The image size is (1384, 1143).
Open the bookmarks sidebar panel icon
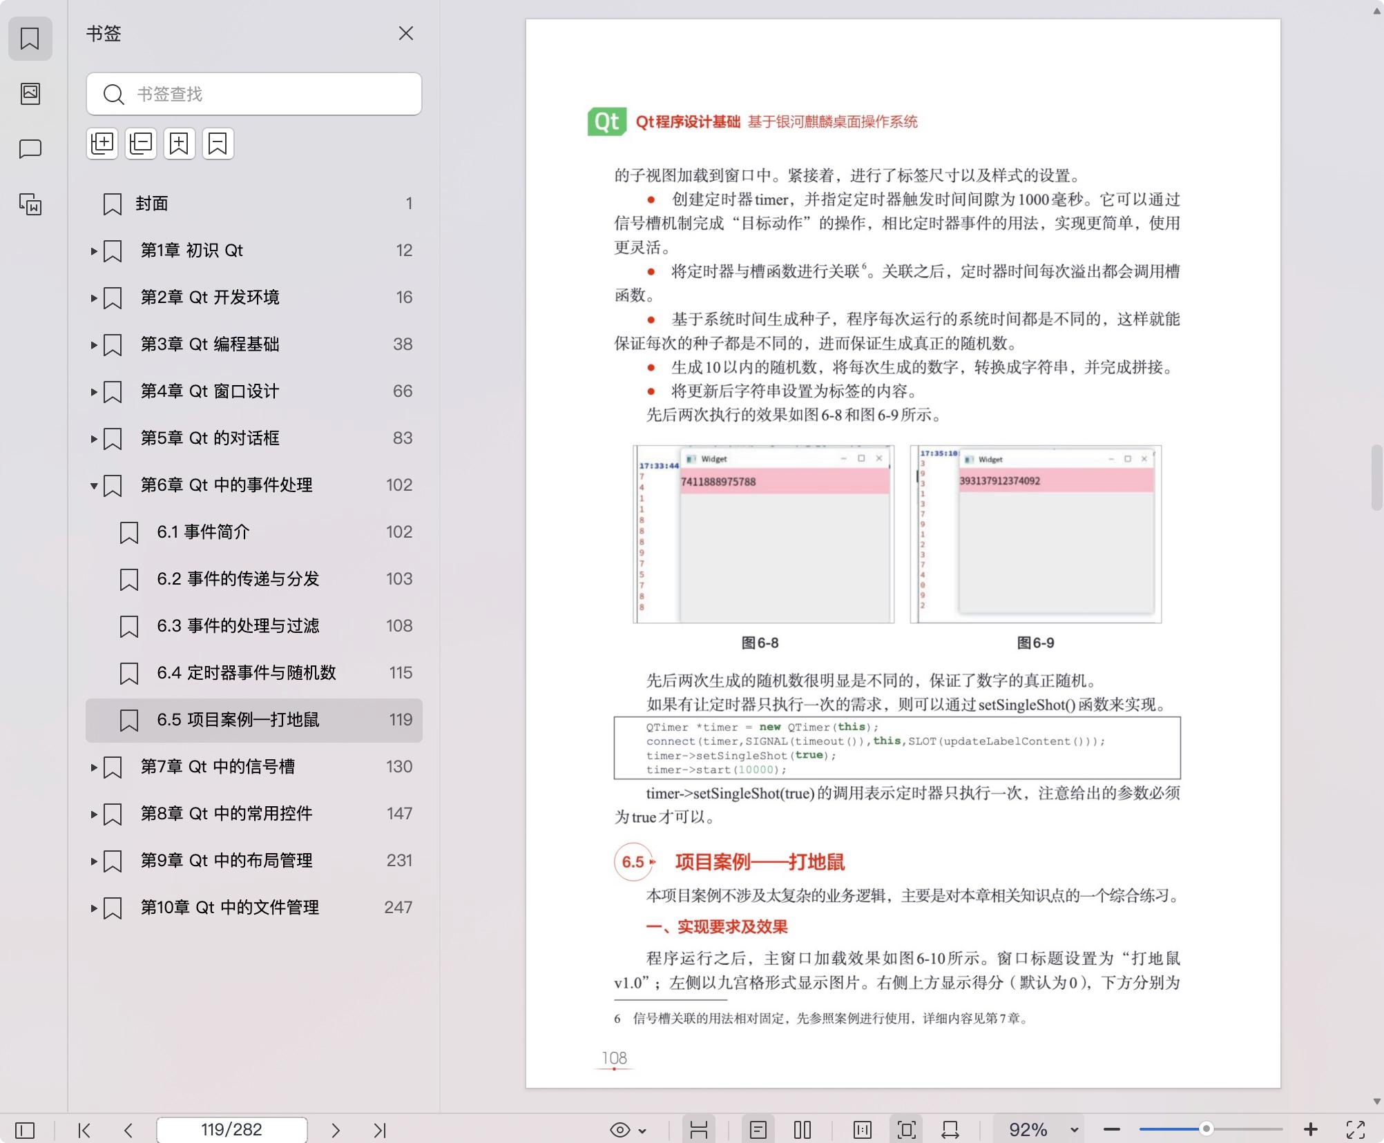pyautogui.click(x=30, y=39)
